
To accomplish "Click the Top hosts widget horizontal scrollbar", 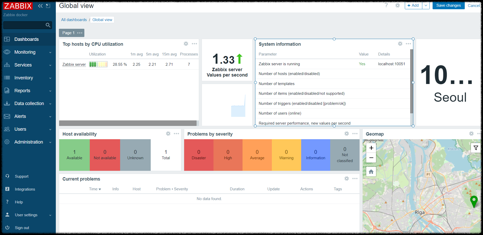I will [x=128, y=123].
